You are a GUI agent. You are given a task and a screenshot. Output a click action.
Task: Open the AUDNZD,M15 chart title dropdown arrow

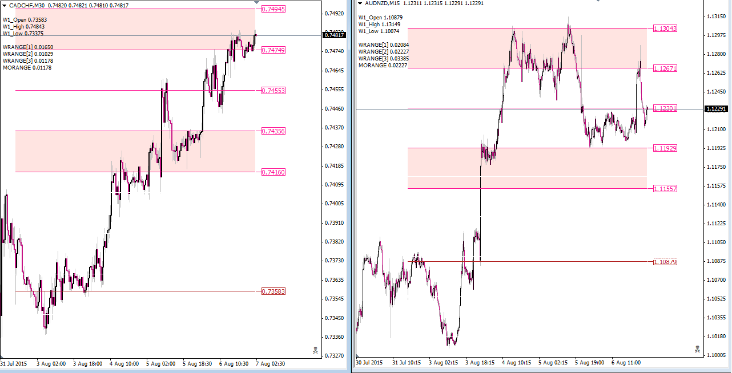(360, 3)
